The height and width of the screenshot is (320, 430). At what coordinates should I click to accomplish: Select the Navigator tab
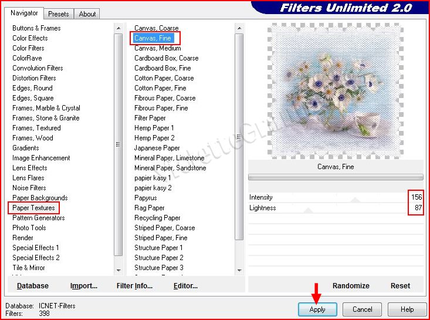tap(25, 13)
